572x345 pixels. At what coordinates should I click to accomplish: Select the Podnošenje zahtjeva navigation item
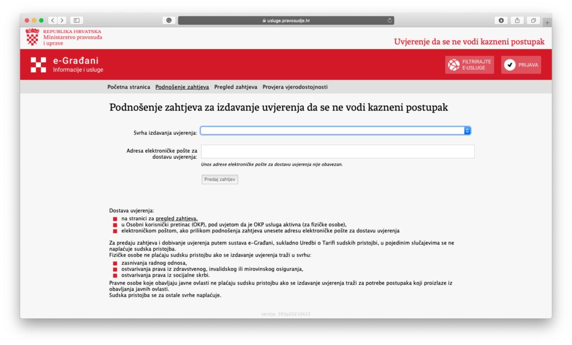tap(182, 87)
